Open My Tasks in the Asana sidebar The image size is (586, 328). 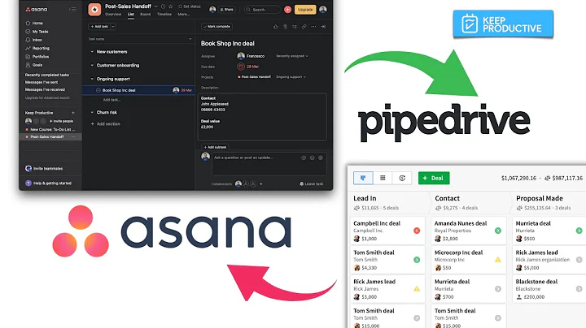[x=37, y=32]
